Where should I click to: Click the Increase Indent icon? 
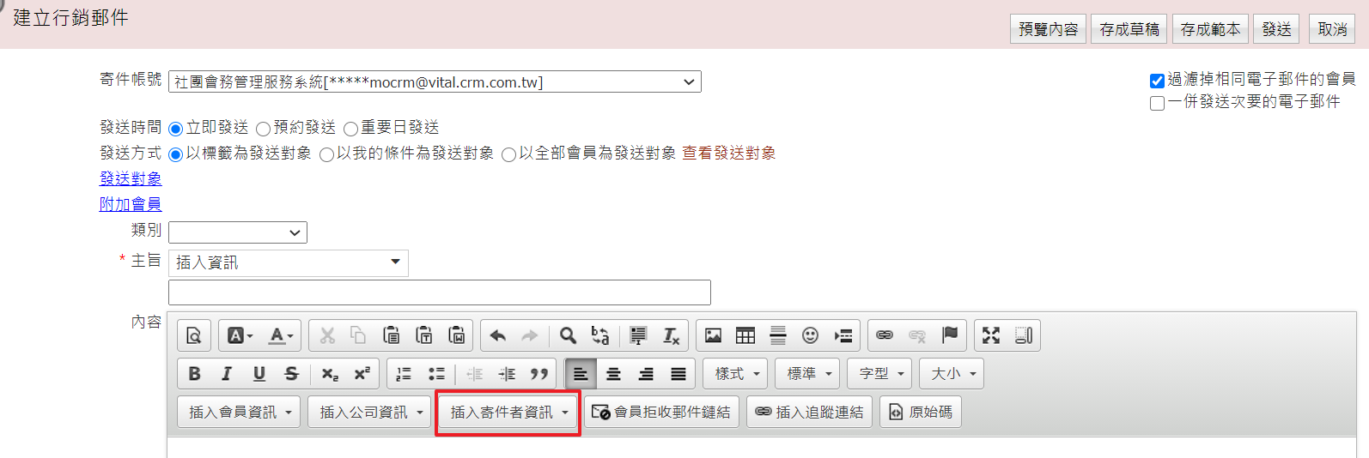click(x=508, y=374)
